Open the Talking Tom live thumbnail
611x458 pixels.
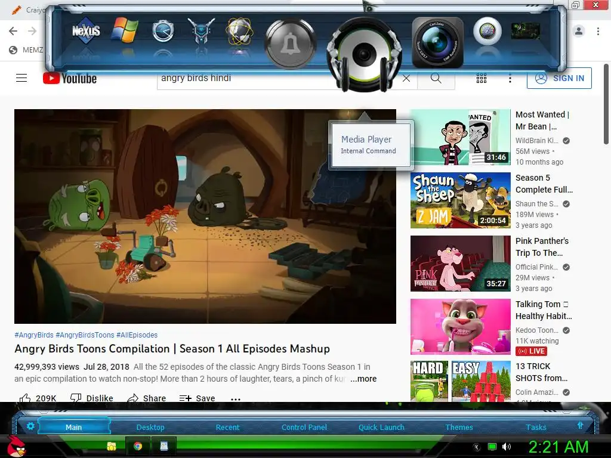pyautogui.click(x=460, y=326)
